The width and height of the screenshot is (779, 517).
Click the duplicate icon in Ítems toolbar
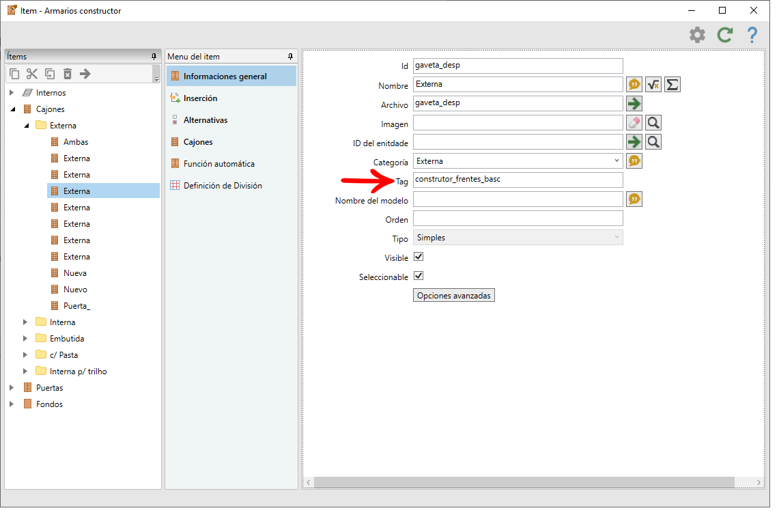pyautogui.click(x=50, y=74)
